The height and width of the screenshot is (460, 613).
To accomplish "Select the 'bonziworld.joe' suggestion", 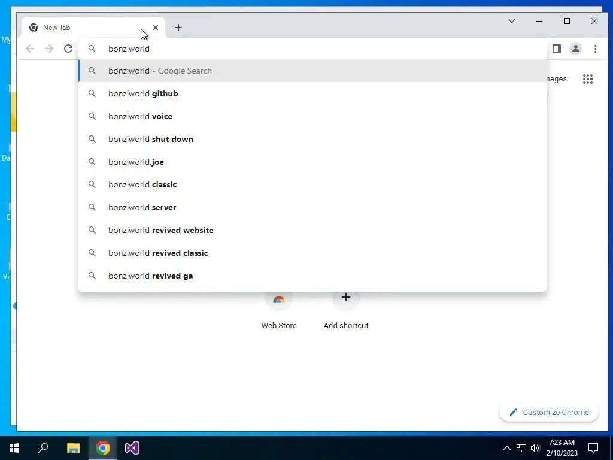I will click(x=312, y=162).
